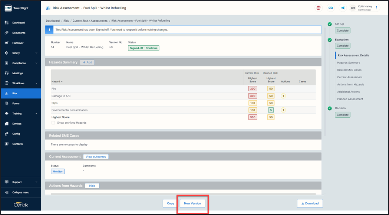
Task: Click the Dashboard sidebar icon
Action: tap(7, 23)
